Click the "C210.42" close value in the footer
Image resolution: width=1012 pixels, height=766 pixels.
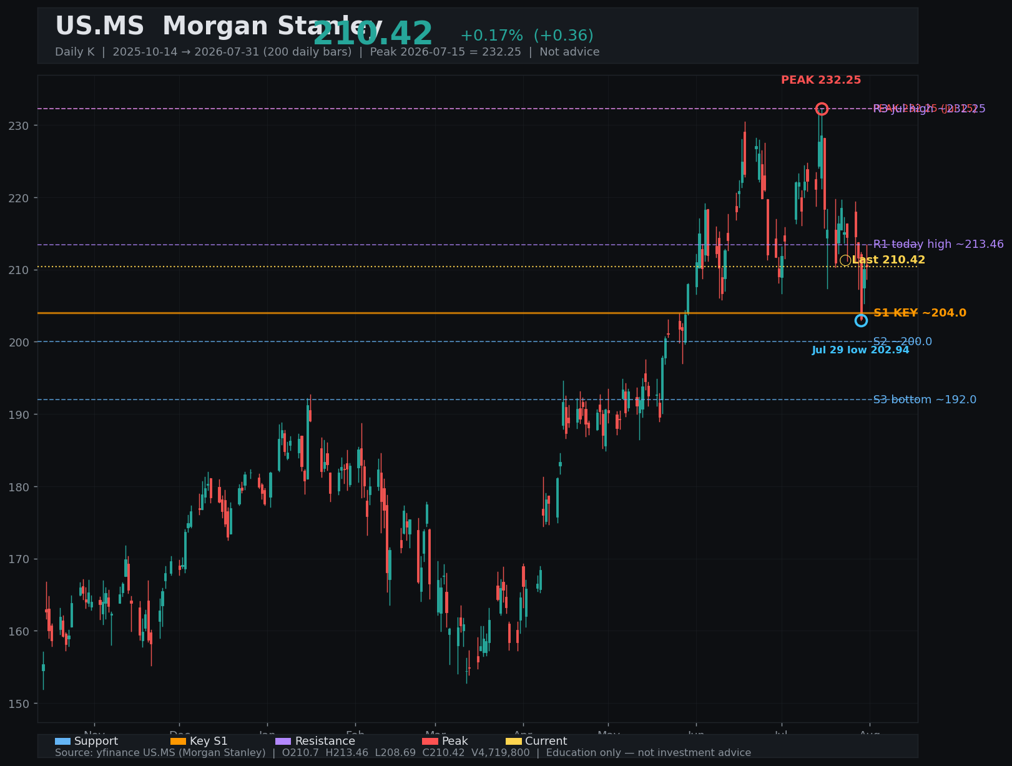point(445,753)
